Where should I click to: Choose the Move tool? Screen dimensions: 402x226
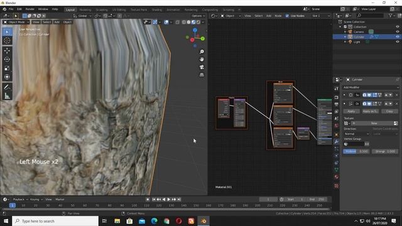[7, 50]
